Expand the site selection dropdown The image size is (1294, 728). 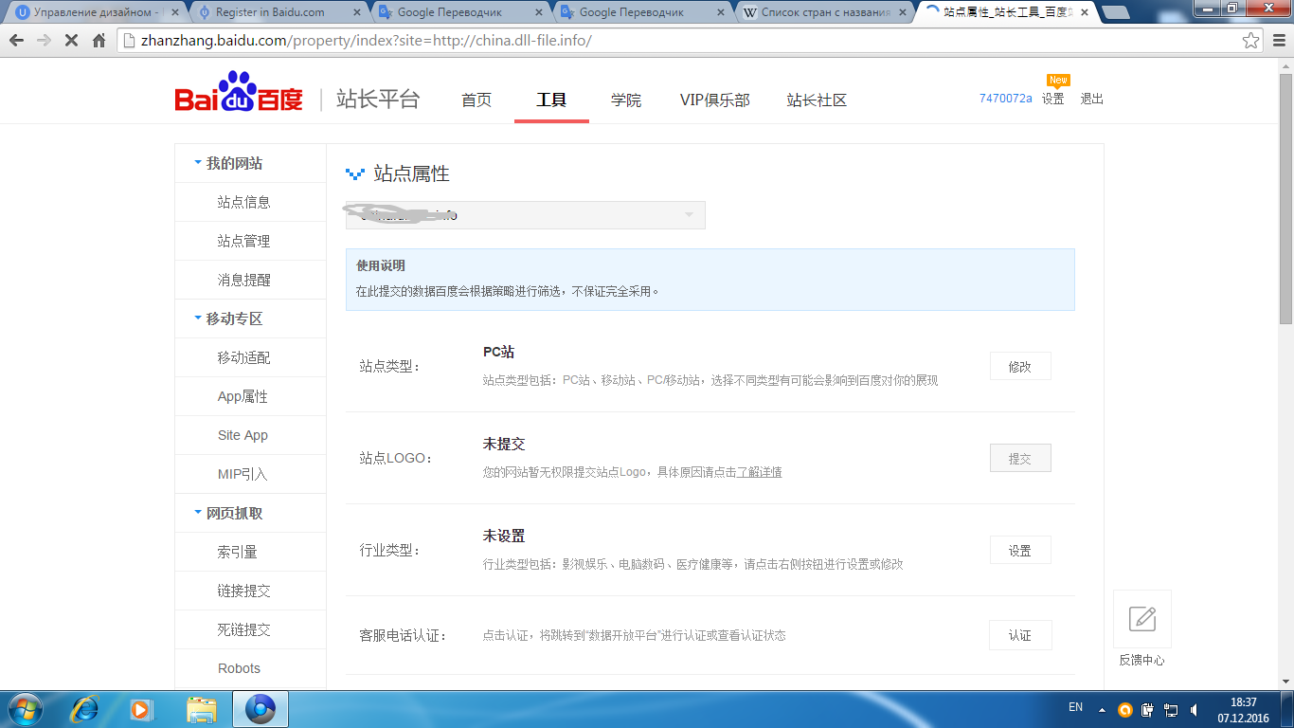tap(525, 215)
